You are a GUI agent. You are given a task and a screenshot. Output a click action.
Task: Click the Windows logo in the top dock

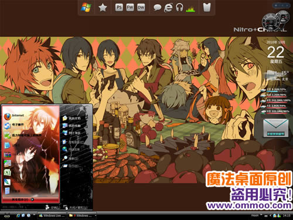[86, 8]
